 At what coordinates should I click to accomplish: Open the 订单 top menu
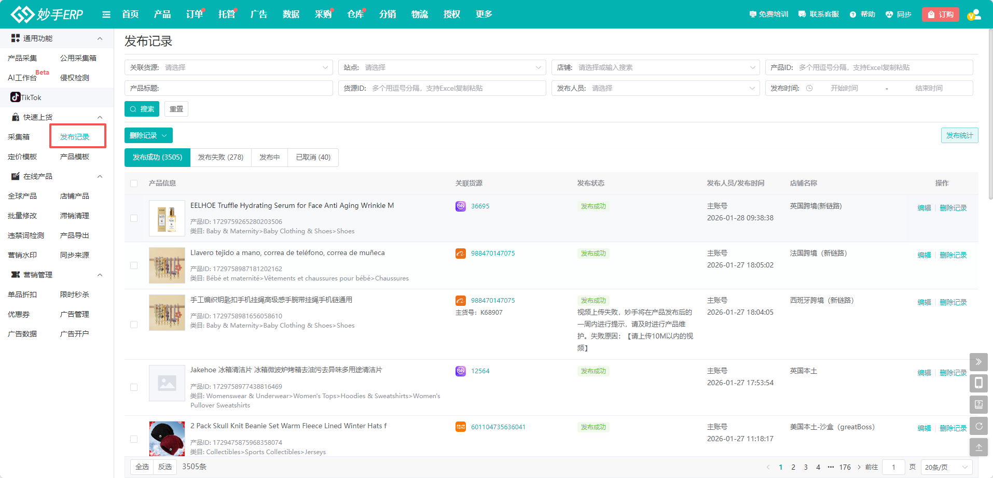coord(194,15)
